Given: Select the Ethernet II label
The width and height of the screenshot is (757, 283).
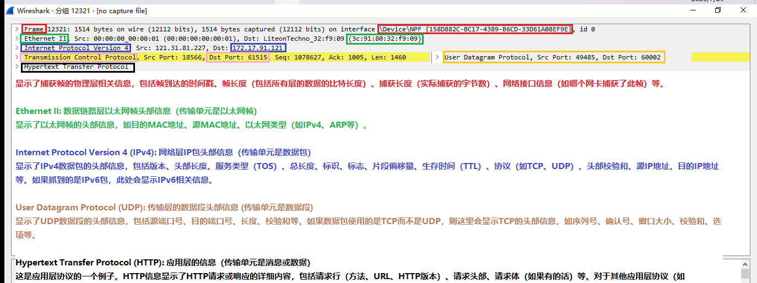Looking at the screenshot, I should (45, 39).
